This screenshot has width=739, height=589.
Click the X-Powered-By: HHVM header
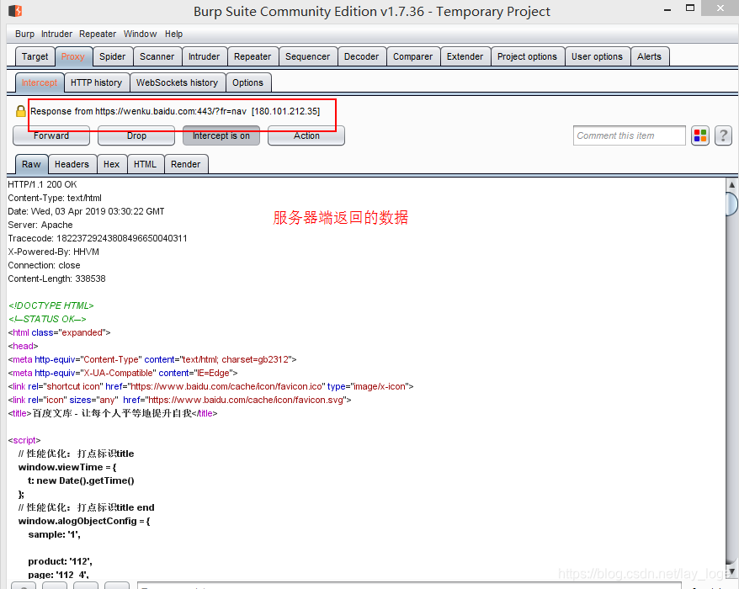53,252
